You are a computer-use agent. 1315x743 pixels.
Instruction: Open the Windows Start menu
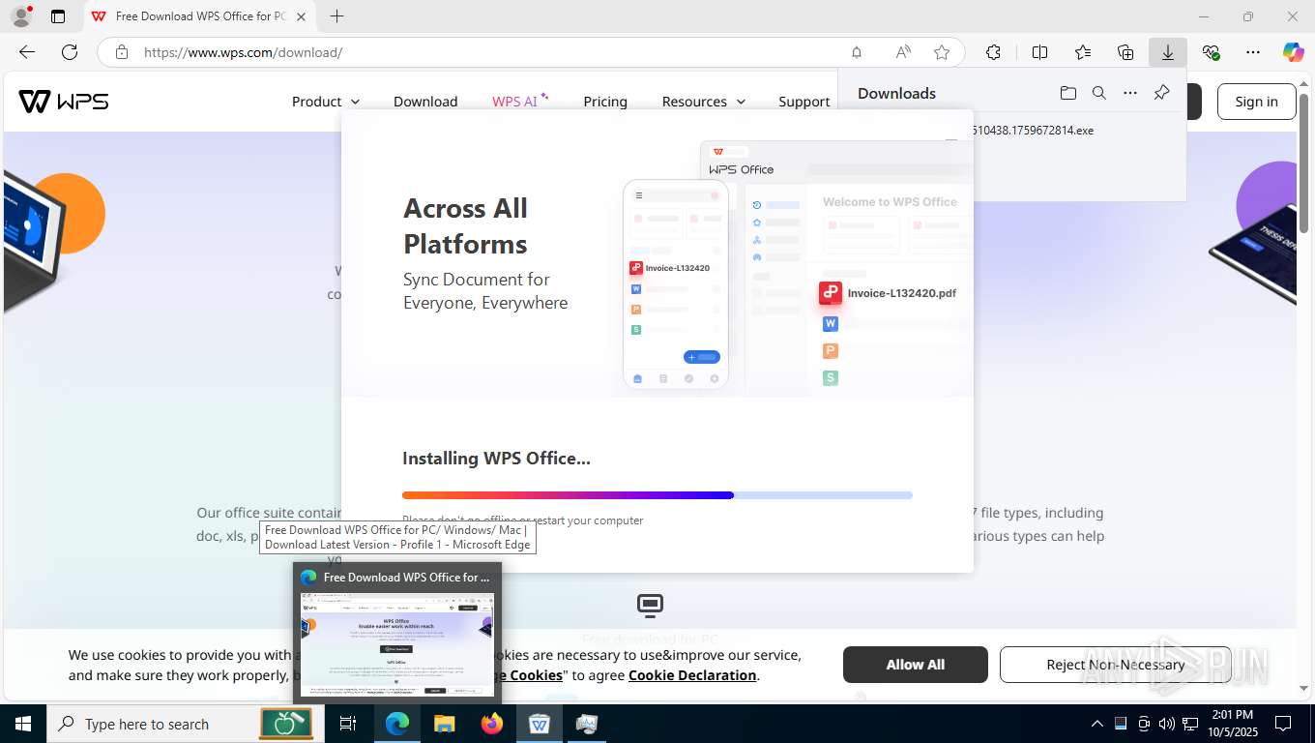[23, 724]
